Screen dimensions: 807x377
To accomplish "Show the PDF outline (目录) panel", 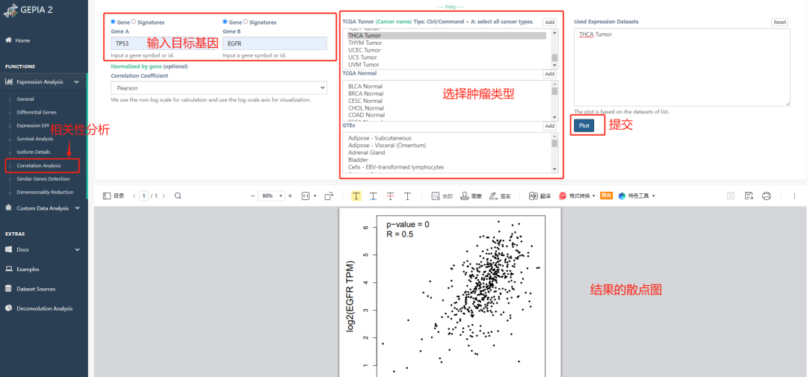I will pyautogui.click(x=114, y=196).
